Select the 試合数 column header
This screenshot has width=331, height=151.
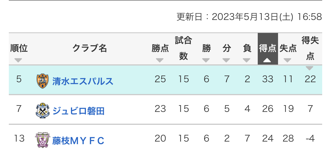[183, 48]
